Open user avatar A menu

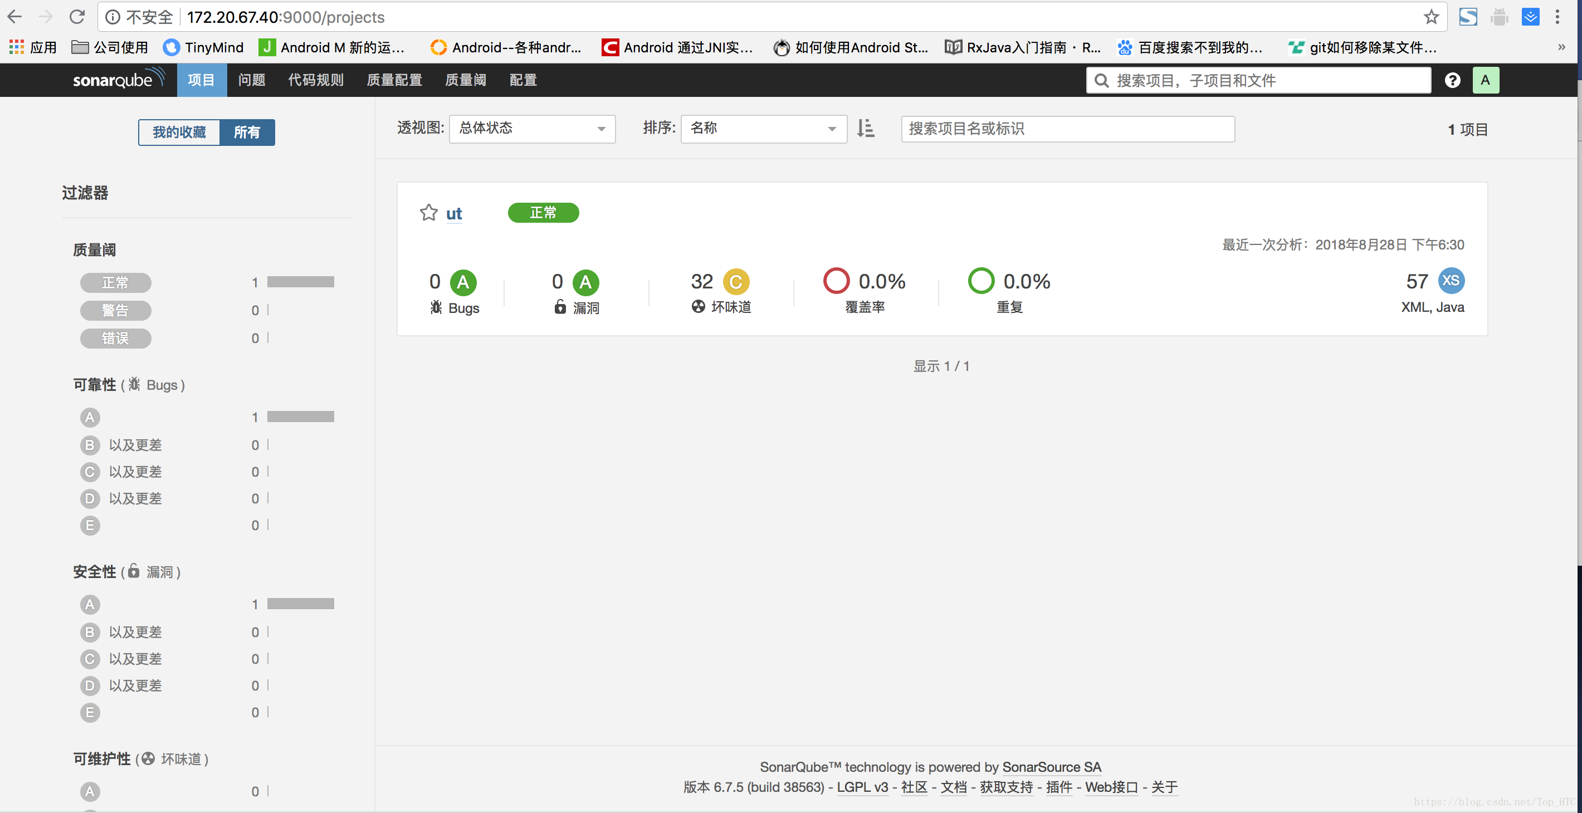click(1486, 80)
